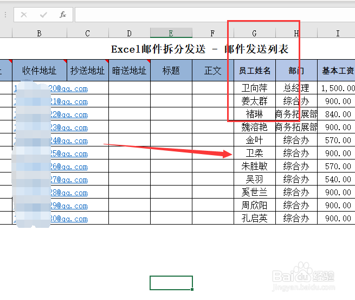Click the green-outlined active cell below table
Viewport: 355px width, 300px height.
(x=171, y=283)
